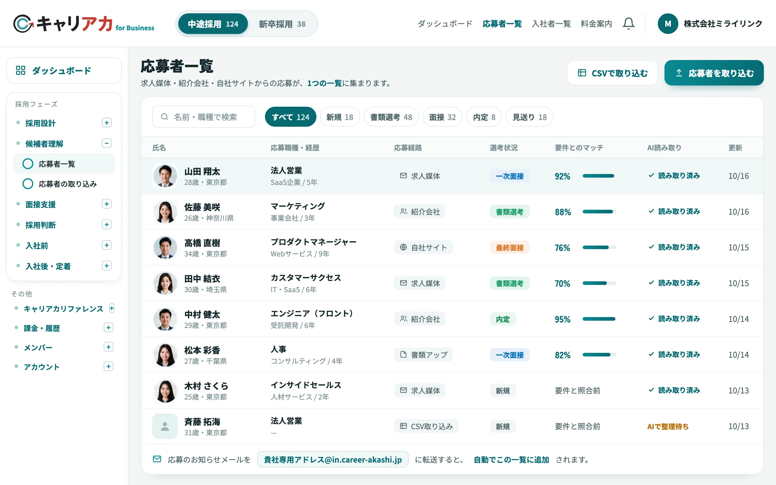Viewport: 776px width, 485px height.
Task: Filter by 面接 32 tab
Action: (442, 117)
